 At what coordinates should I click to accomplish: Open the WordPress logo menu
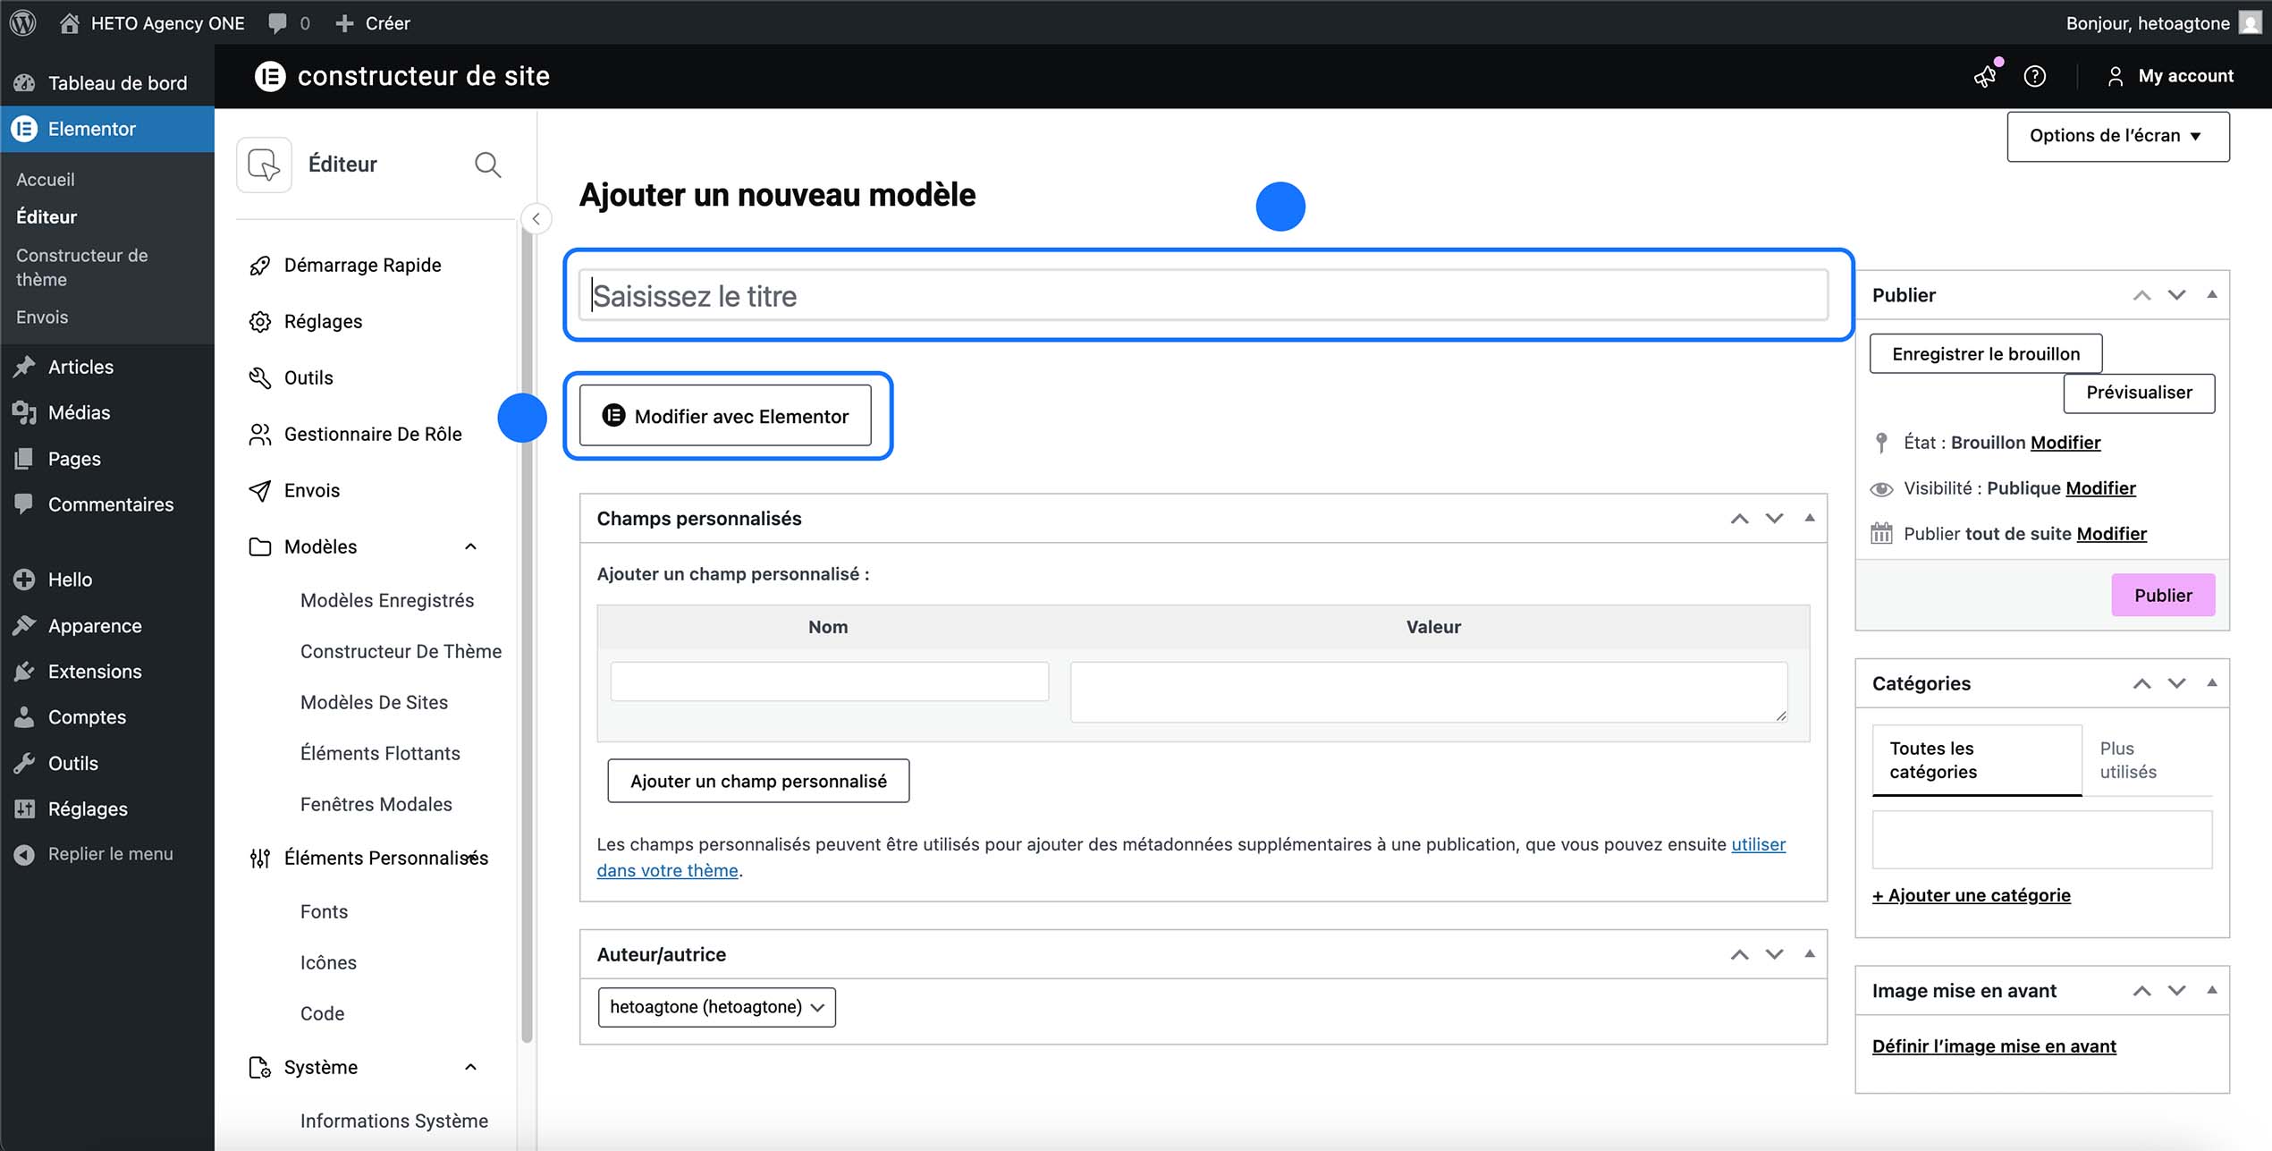pyautogui.click(x=22, y=22)
